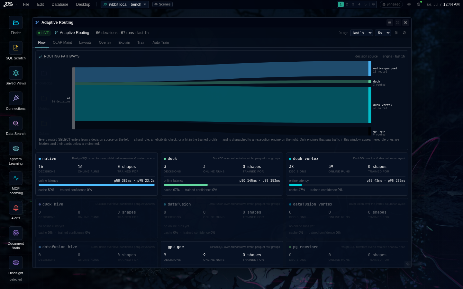
Task: Click the dimmed duck hive card title
Action: click(53, 204)
